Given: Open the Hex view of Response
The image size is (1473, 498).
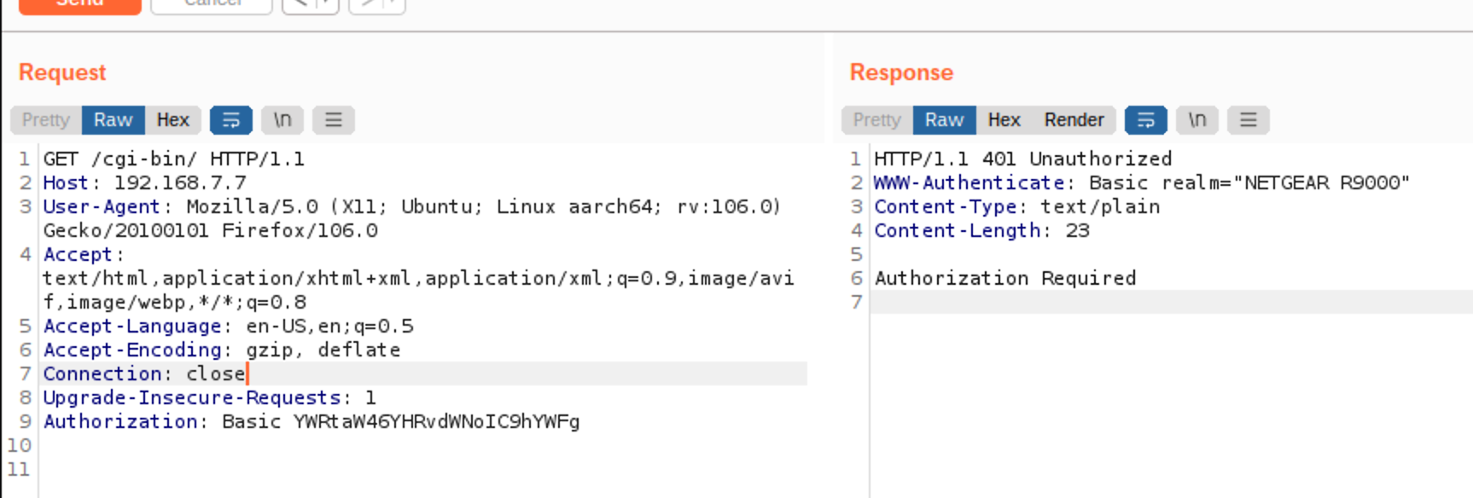Looking at the screenshot, I should pos(1004,120).
